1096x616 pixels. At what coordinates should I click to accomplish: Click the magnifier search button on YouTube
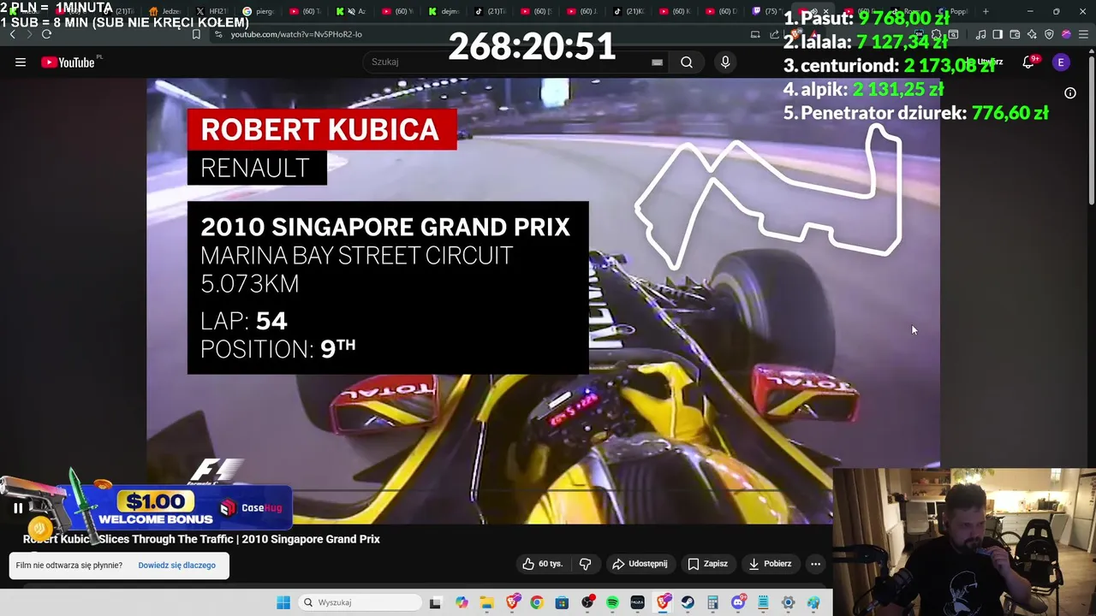click(687, 62)
